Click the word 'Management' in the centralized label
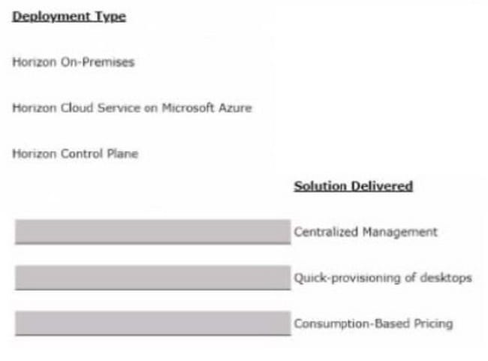 [400, 232]
